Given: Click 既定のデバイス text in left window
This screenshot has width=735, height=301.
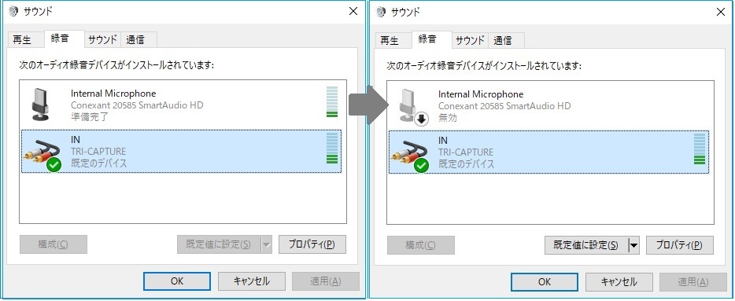Looking at the screenshot, I should click(99, 163).
